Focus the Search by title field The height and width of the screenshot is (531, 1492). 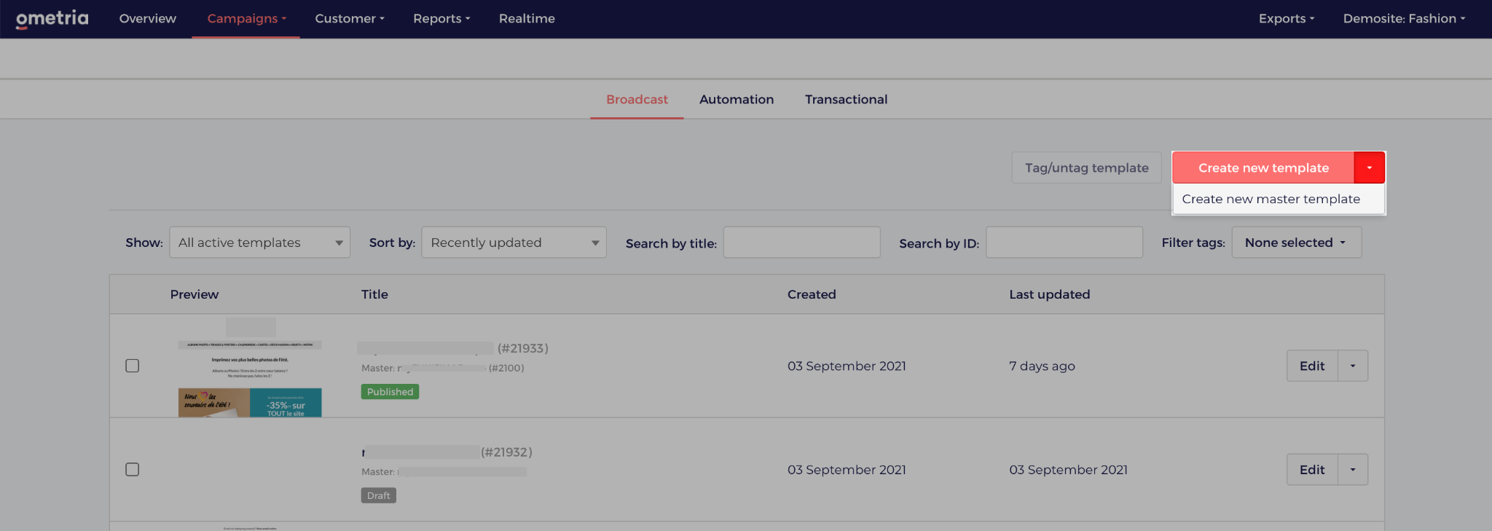(801, 243)
